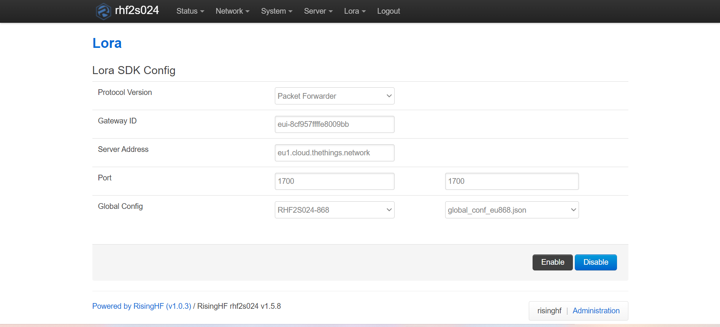The image size is (720, 327).
Task: Select the second Port input field
Action: pos(511,182)
